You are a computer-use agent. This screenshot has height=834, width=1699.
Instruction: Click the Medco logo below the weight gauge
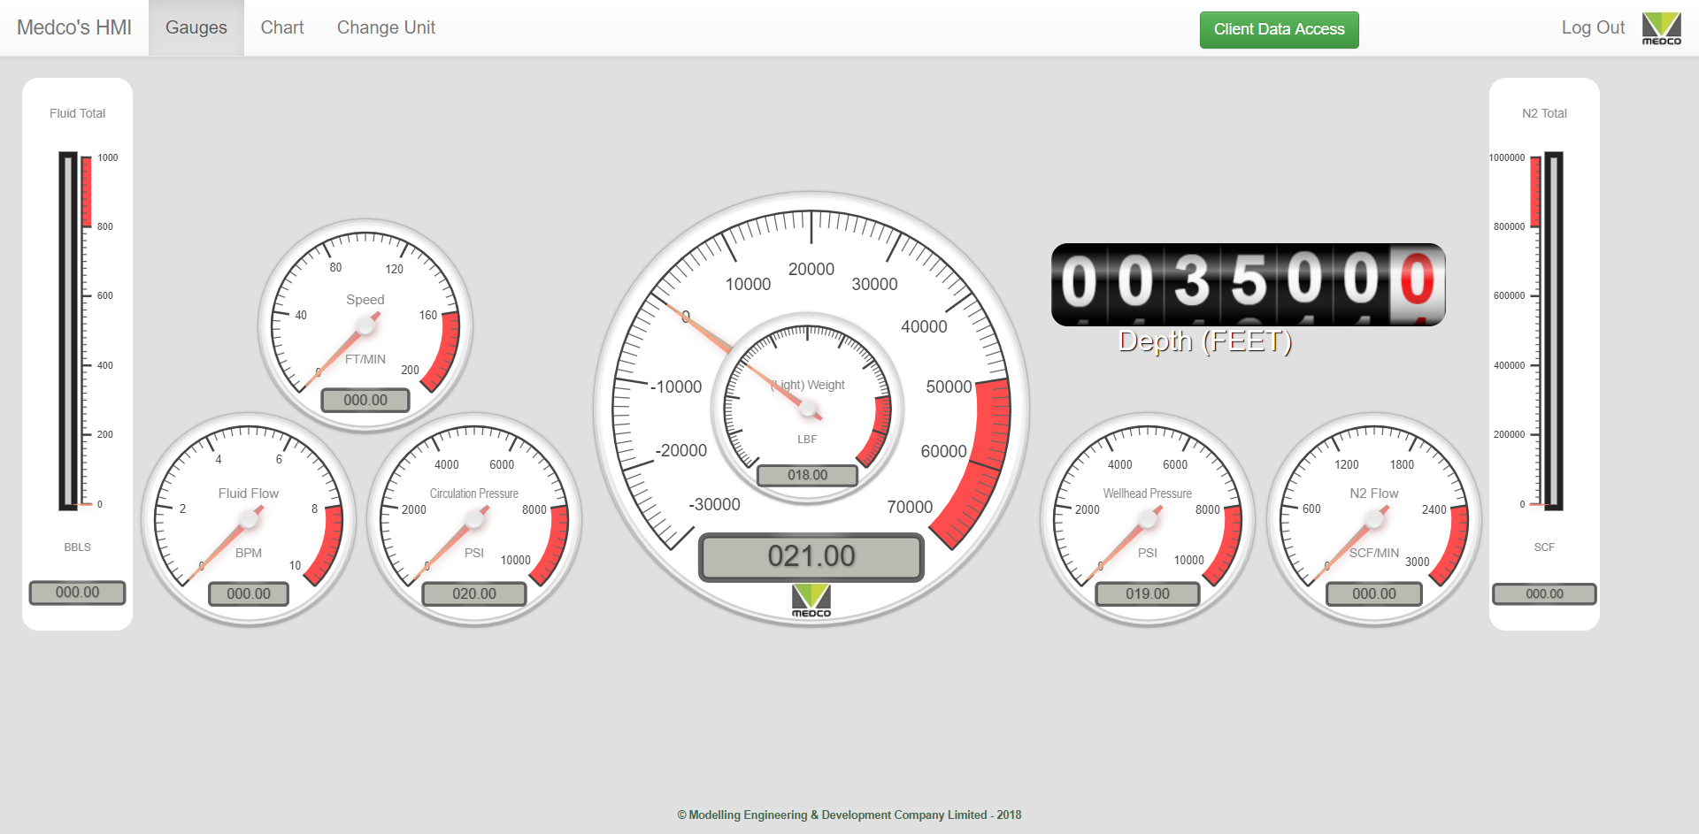tap(811, 601)
